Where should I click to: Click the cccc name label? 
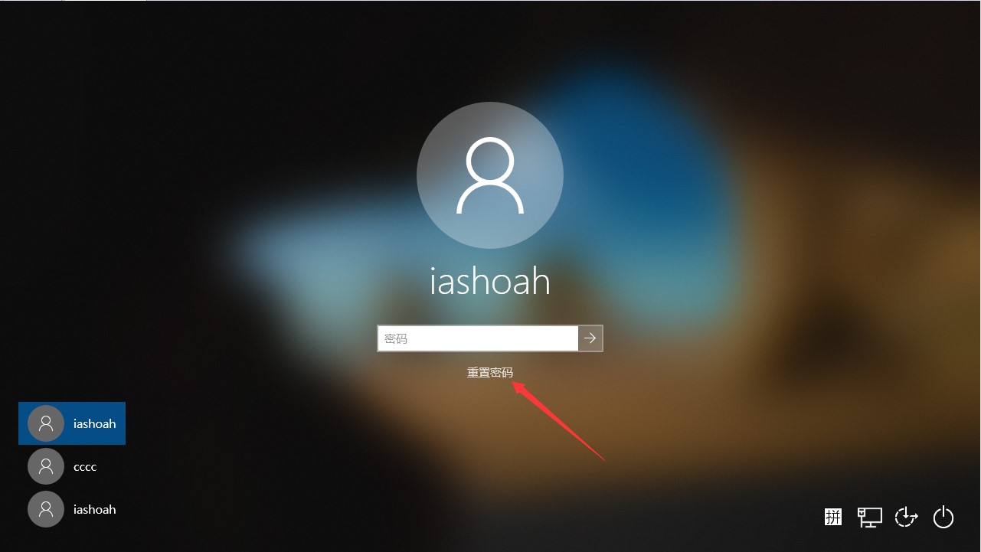(85, 466)
